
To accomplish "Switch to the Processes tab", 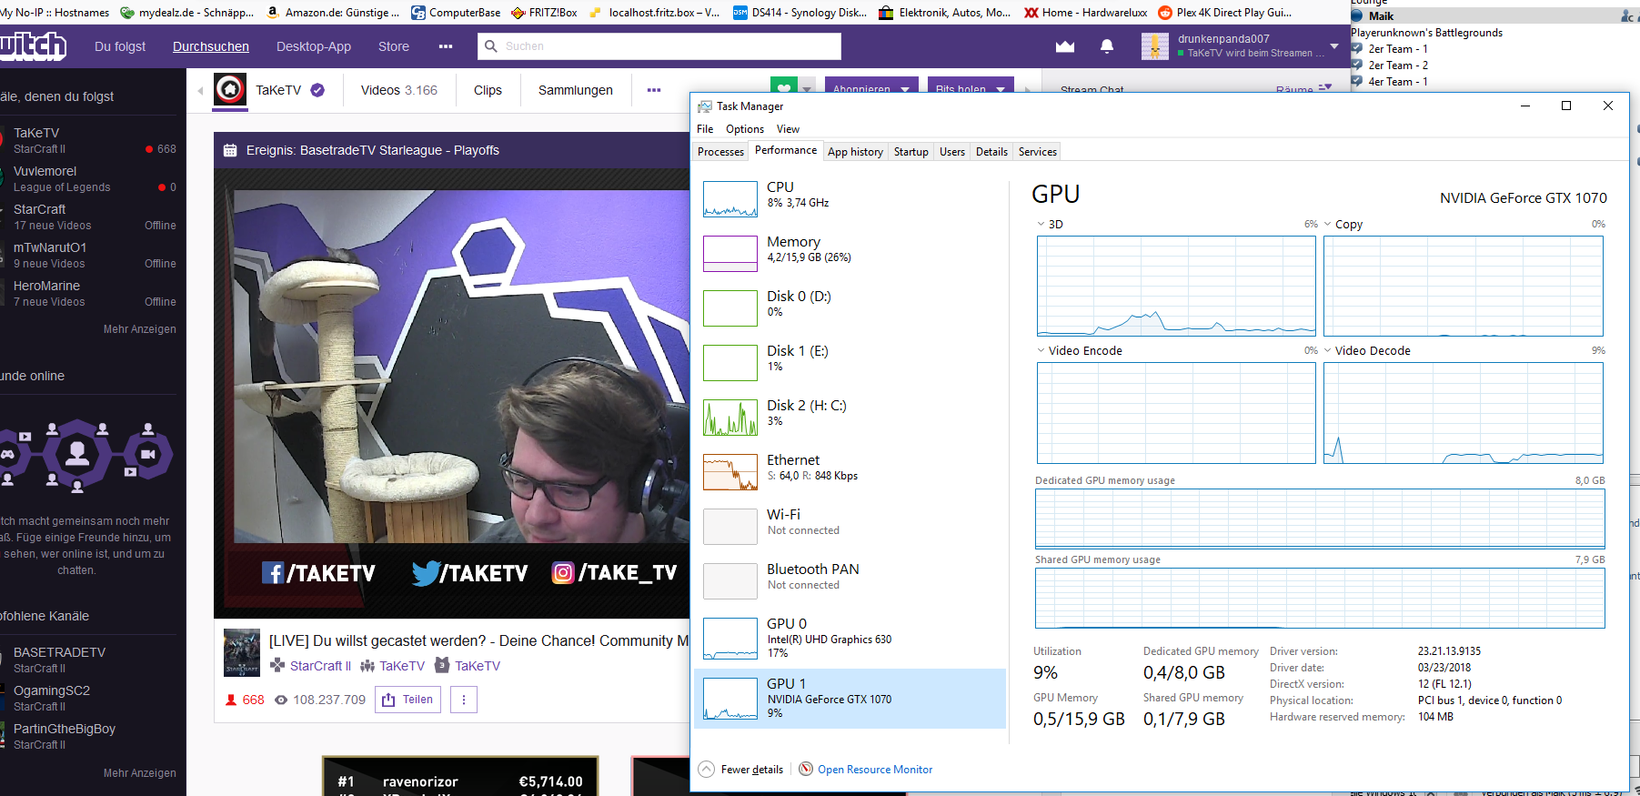I will point(720,152).
